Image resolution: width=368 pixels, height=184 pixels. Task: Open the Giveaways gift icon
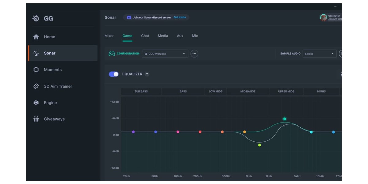pos(36,119)
